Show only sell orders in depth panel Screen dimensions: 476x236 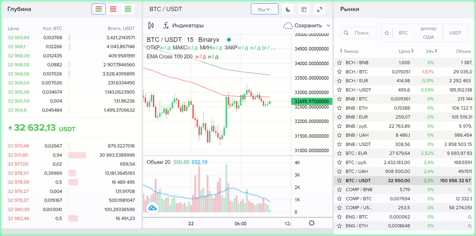[113, 9]
